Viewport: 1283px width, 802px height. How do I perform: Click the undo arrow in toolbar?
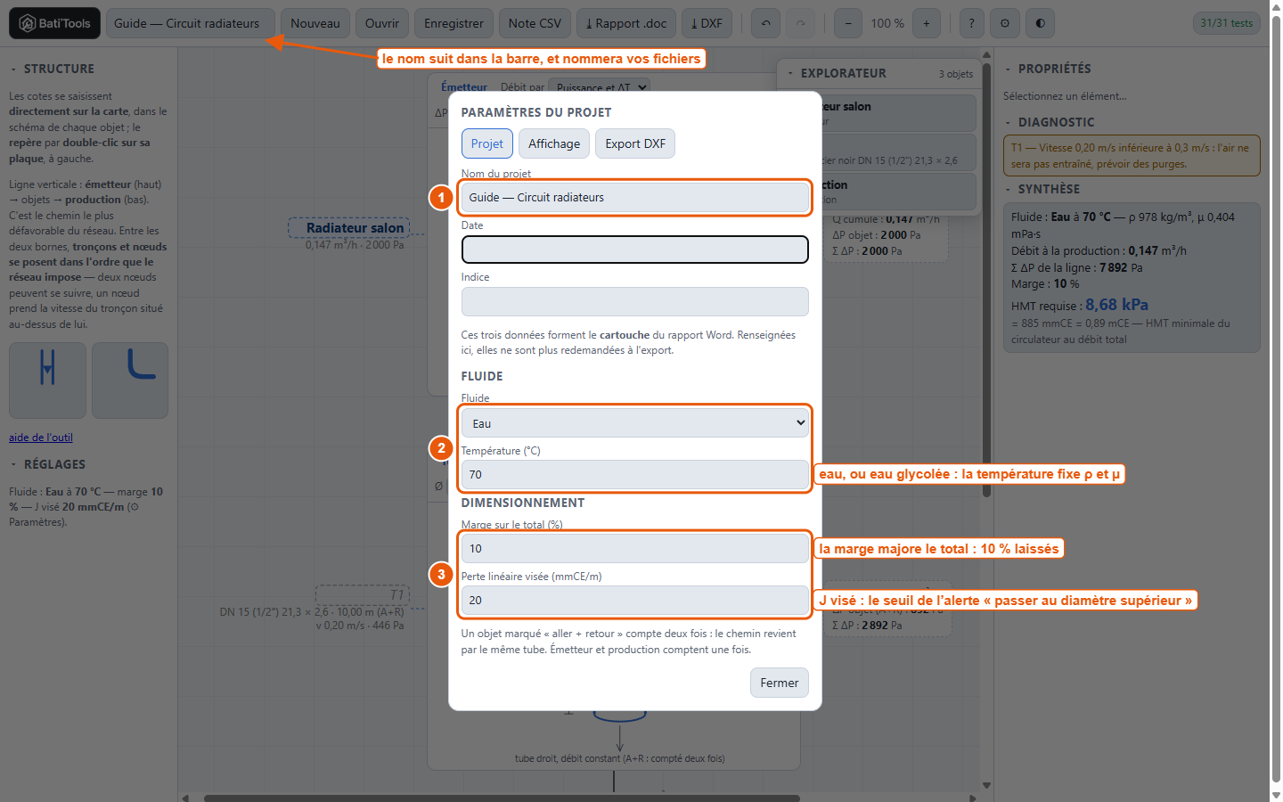coord(765,23)
